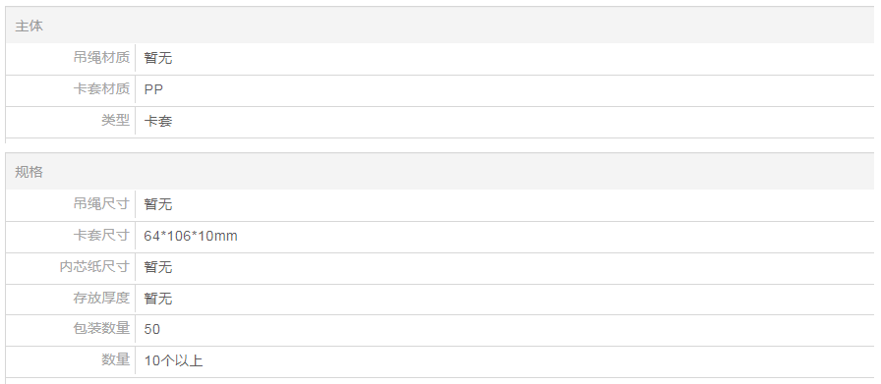Screen dimensions: 881x384
Task: Click the 暂无 value beside 存放厚度
Action: pos(158,299)
